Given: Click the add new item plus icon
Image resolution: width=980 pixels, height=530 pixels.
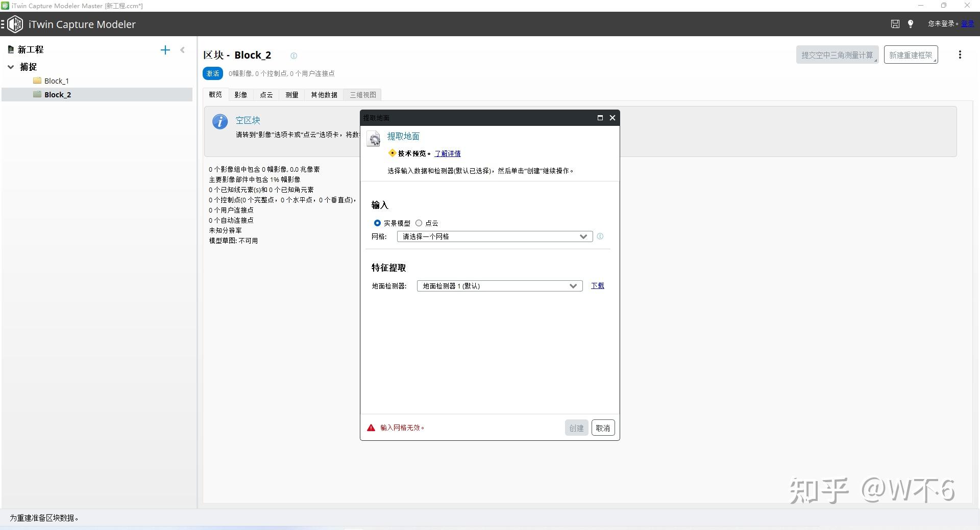Looking at the screenshot, I should point(165,50).
